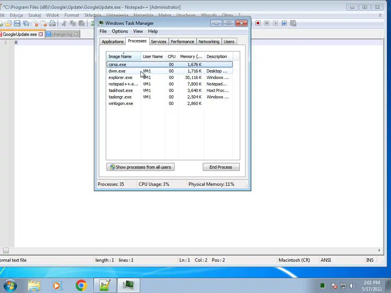Open the Szukaj menu in Notepad++

point(34,15)
